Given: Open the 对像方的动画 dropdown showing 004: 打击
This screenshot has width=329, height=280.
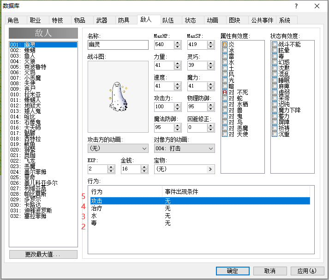Looking at the screenshot, I should (x=185, y=148).
